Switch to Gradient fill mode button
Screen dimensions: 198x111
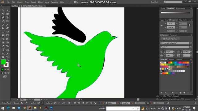click(5, 69)
